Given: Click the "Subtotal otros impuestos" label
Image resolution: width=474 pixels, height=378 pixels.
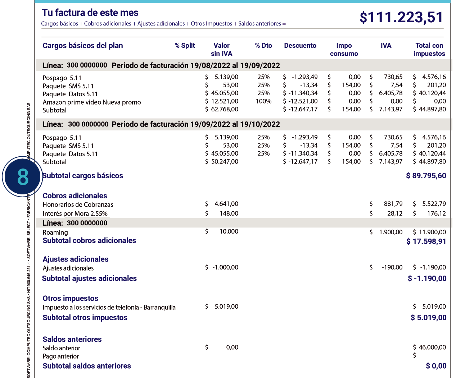Looking at the screenshot, I should coord(85,318).
